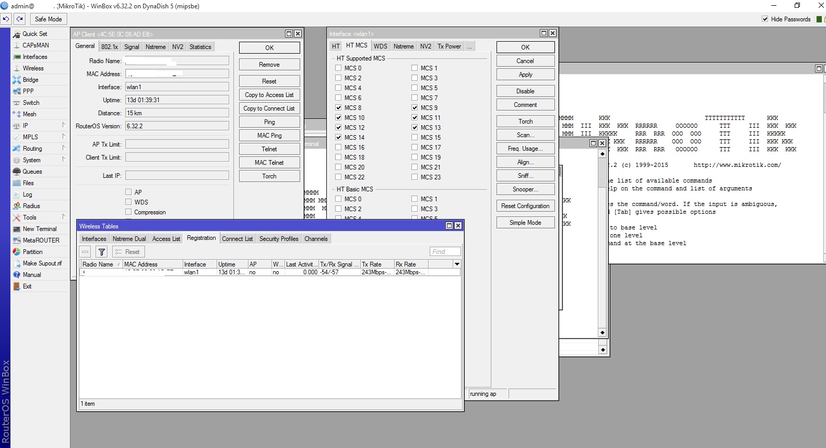826x448 pixels.
Task: Open the Wireless menu icon in sidebar
Action: [x=17, y=68]
